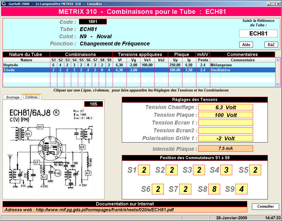Select the Triode row in the table

(x=139, y=70)
